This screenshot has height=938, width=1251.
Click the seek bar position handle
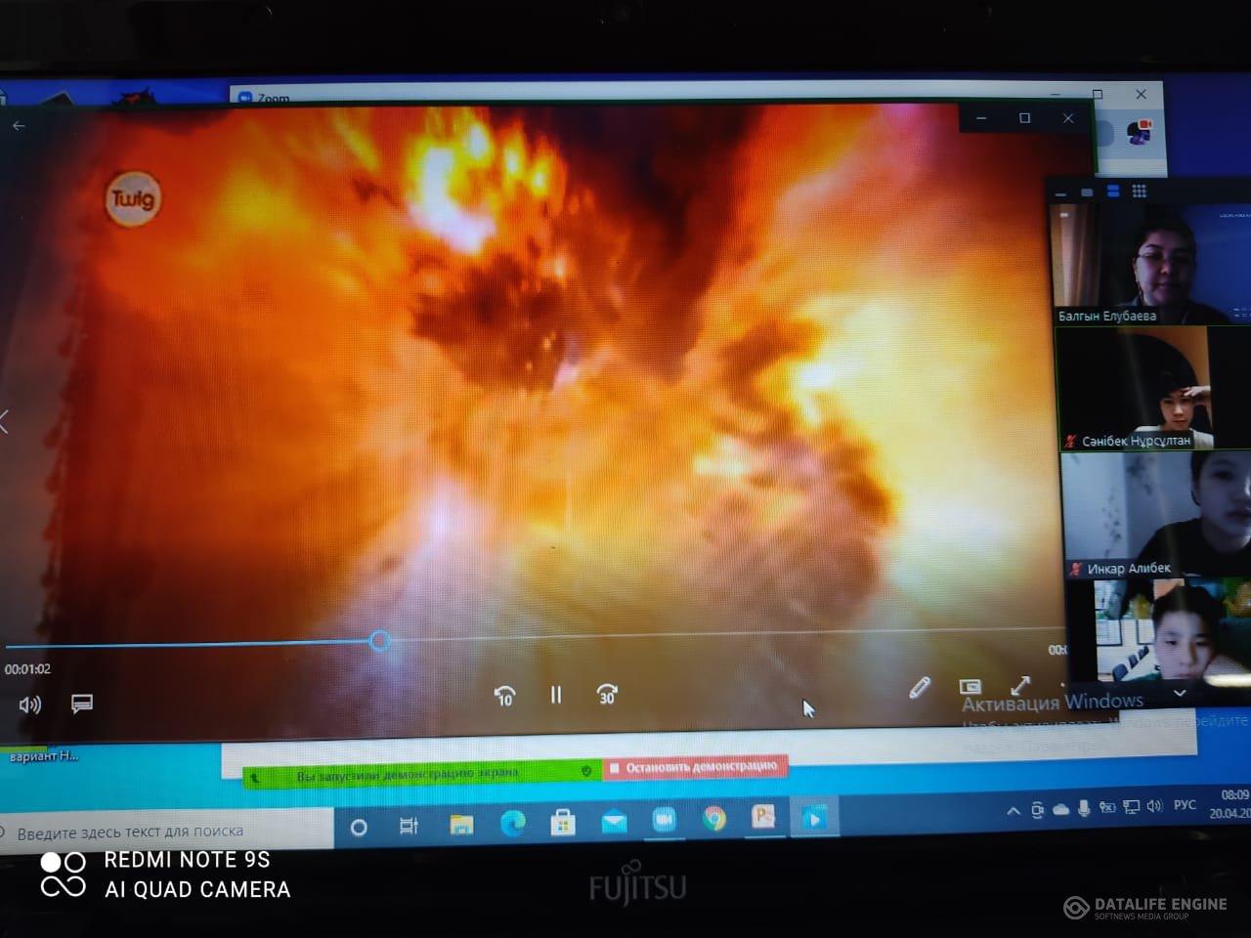[380, 641]
